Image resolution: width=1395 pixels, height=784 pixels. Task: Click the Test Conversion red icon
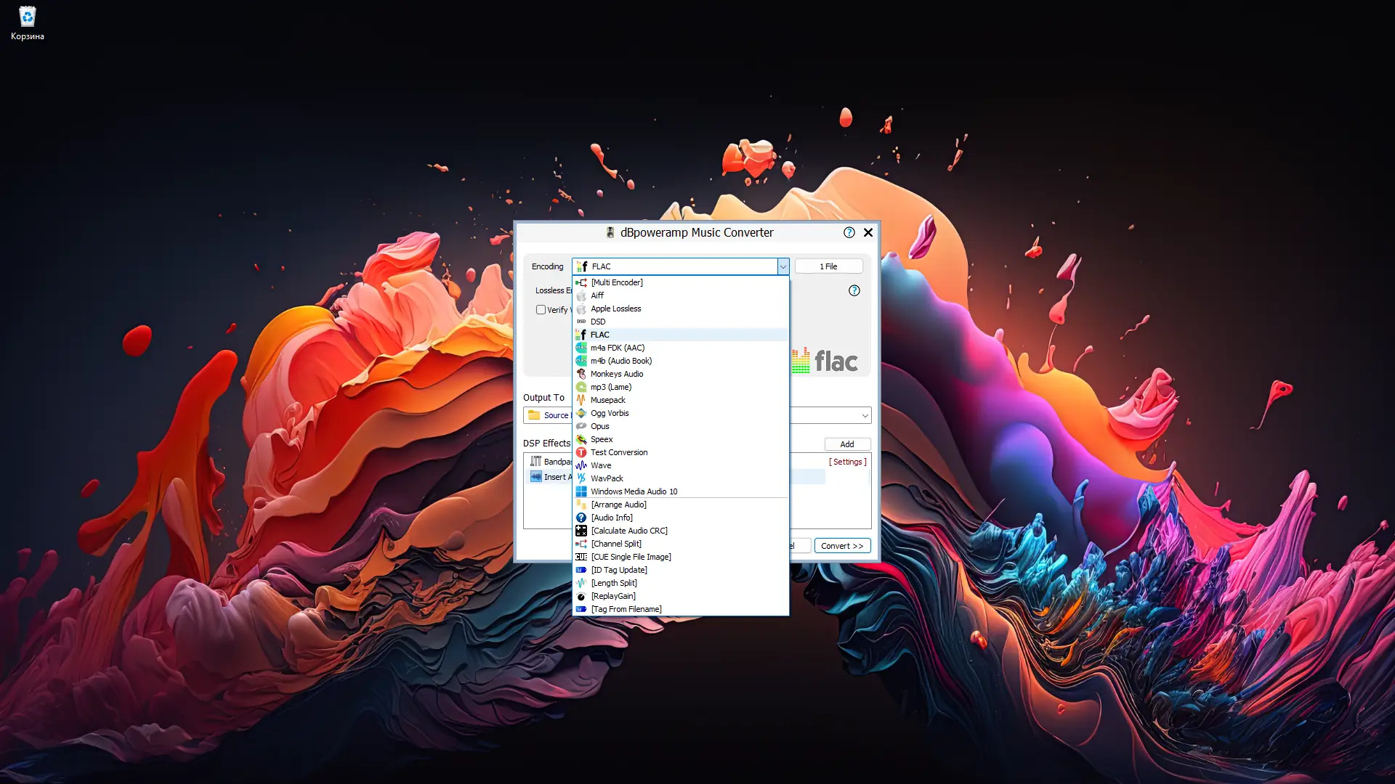point(581,452)
